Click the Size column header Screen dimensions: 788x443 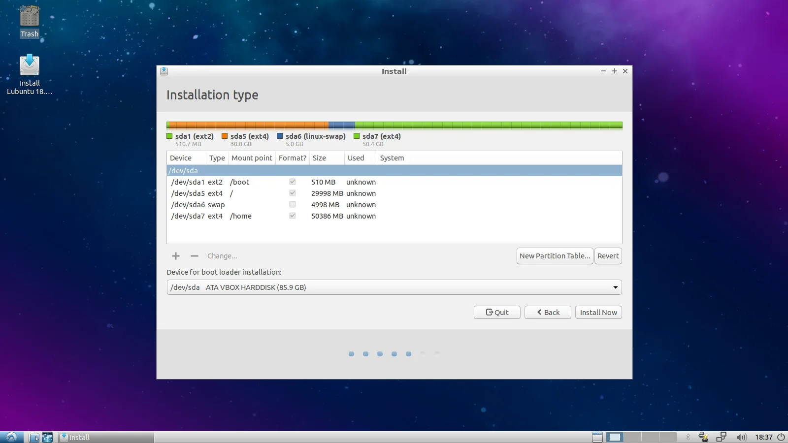pos(320,158)
